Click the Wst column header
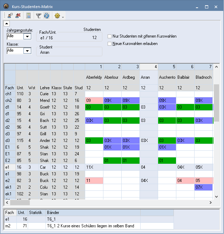Screen dimensions: 224x234 33,88
